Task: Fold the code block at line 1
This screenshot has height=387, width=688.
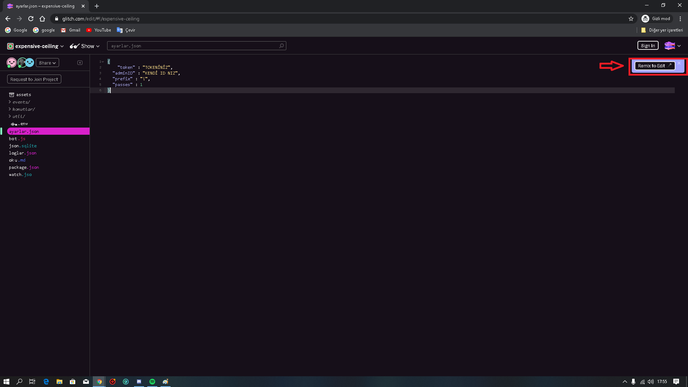Action: pyautogui.click(x=103, y=62)
